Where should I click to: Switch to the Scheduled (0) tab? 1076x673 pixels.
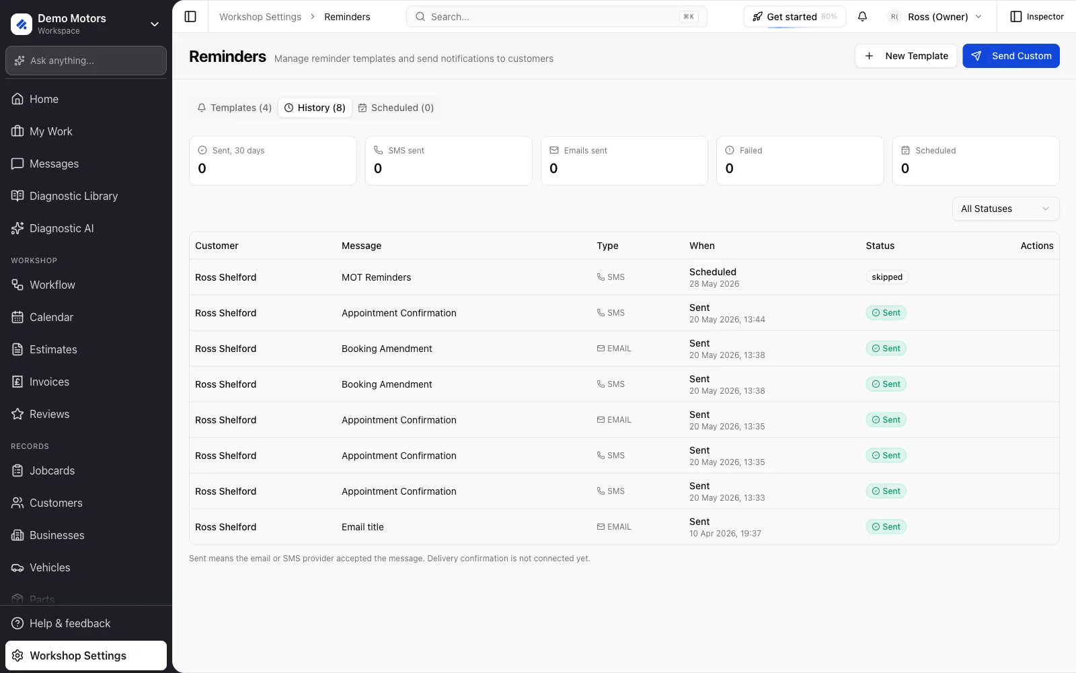click(x=395, y=108)
